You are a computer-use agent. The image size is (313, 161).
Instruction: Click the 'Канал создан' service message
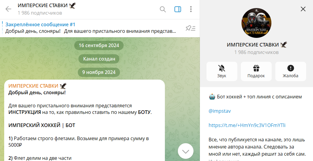pos(99,59)
